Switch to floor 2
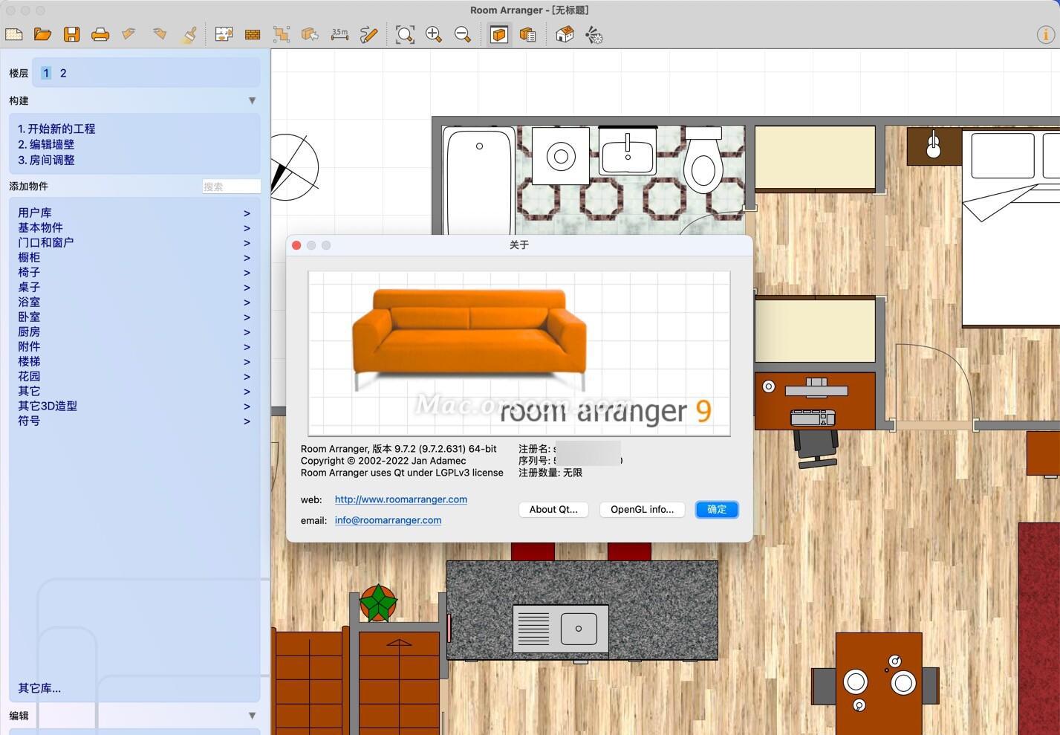 click(x=63, y=73)
